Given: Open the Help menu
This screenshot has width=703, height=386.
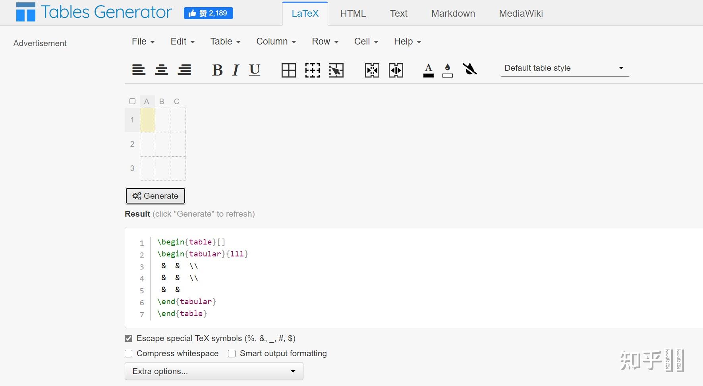Looking at the screenshot, I should click(408, 41).
